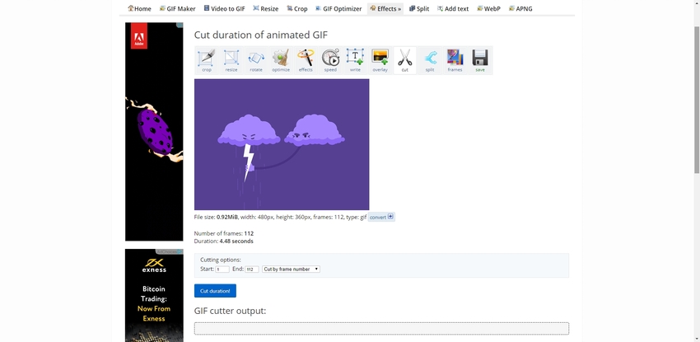Screen dimensions: 700x342
Task: Click the End frame input field
Action: click(252, 269)
